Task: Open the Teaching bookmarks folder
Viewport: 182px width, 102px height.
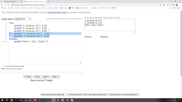Action: click(50, 8)
